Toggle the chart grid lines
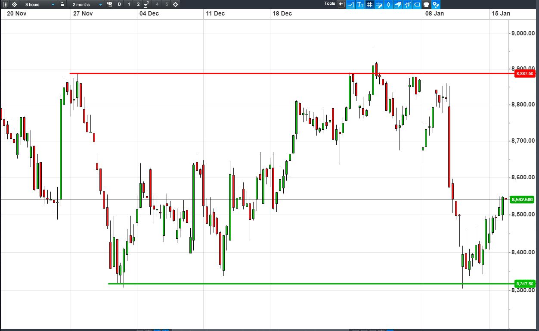539x331 pixels. tap(369, 4)
